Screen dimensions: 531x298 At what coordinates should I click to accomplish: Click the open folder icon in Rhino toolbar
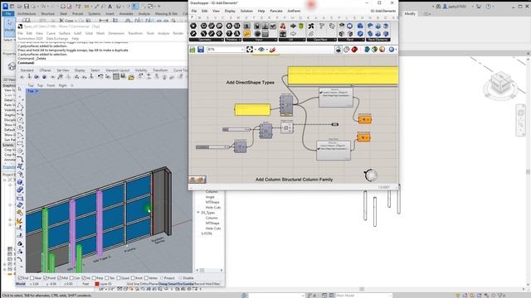pyautogui.click(x=131, y=77)
